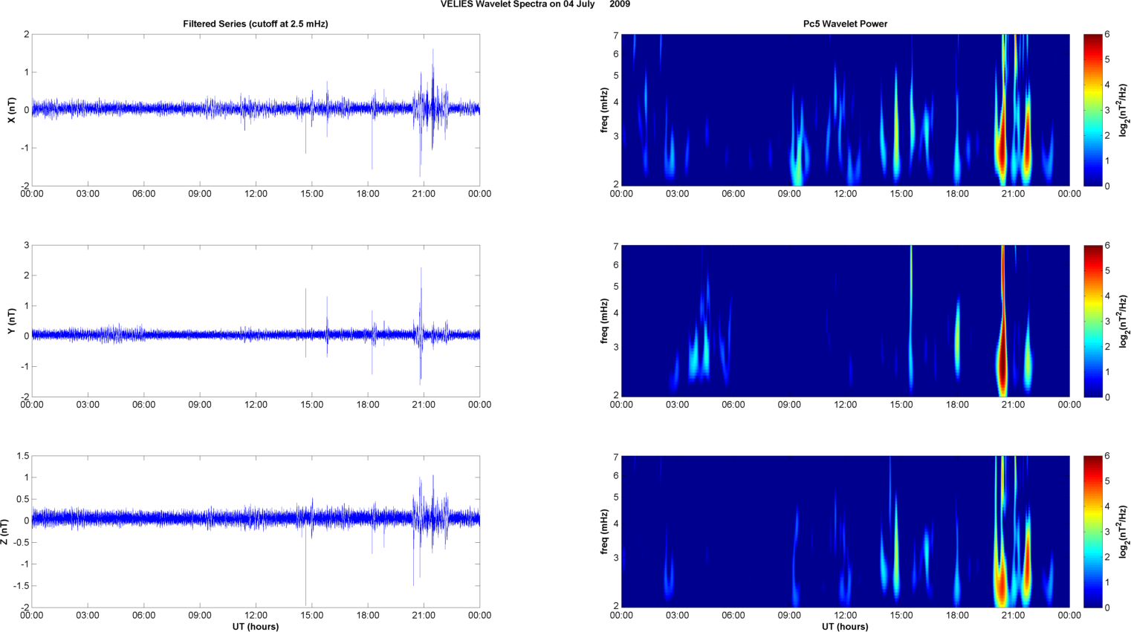Click the '-1.5' tick on the Z series axis
The image size is (1131, 632).
pos(21,586)
